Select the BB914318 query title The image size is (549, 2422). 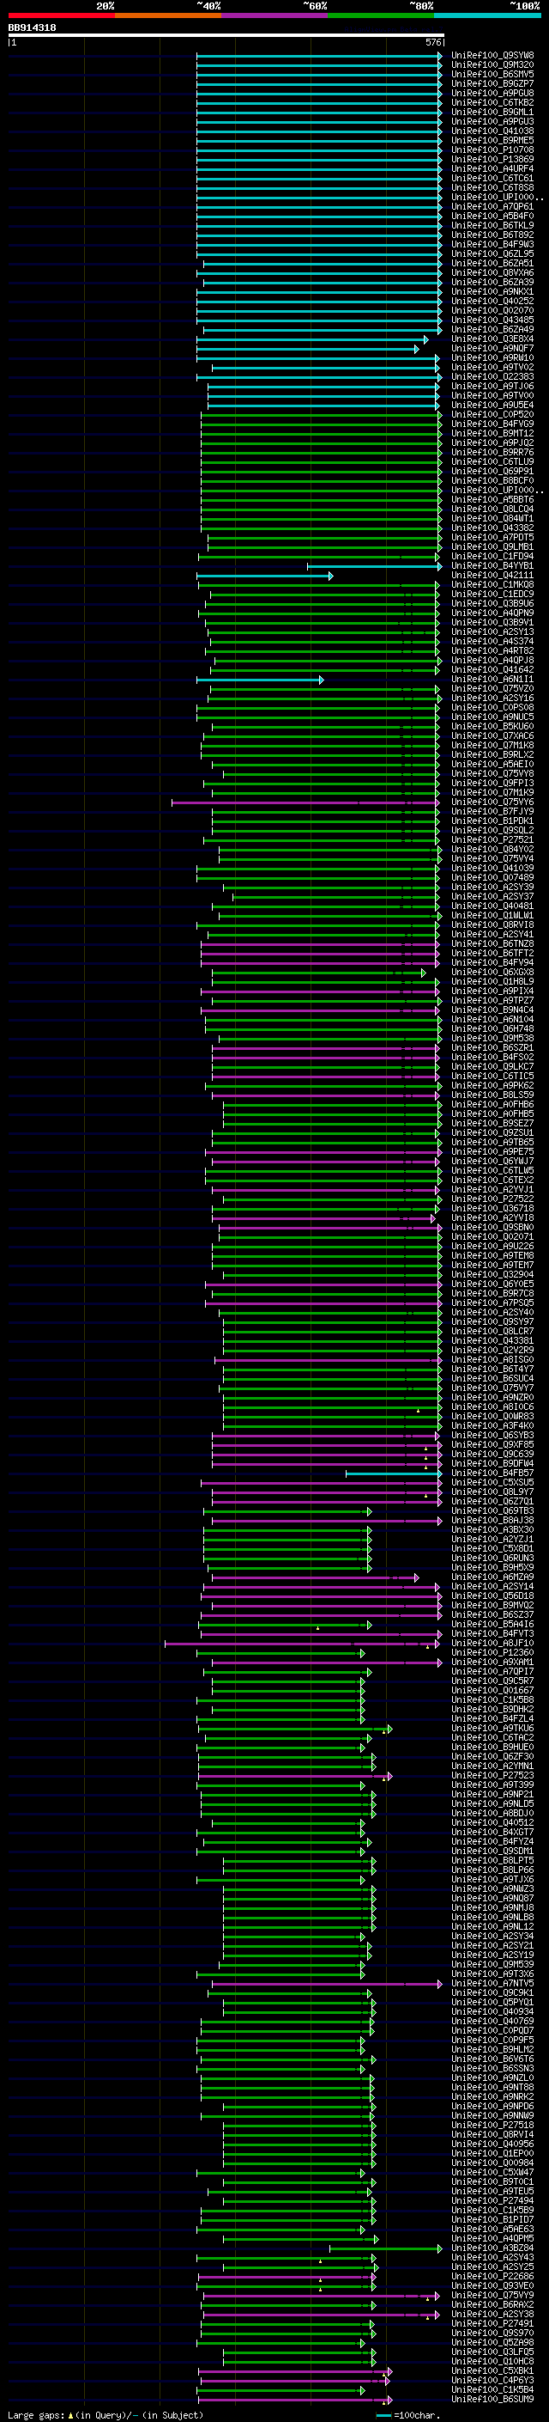click(x=32, y=27)
